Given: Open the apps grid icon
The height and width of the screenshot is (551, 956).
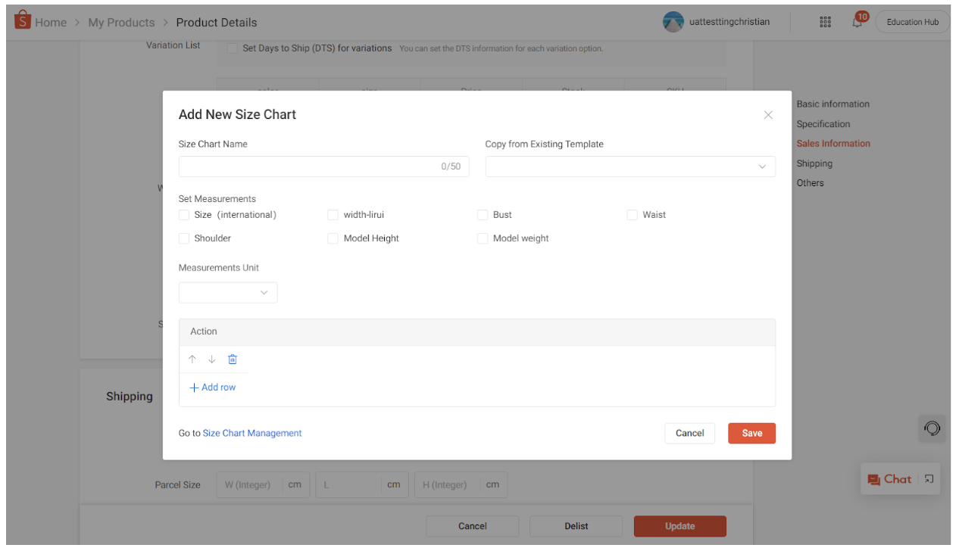Looking at the screenshot, I should pos(825,22).
